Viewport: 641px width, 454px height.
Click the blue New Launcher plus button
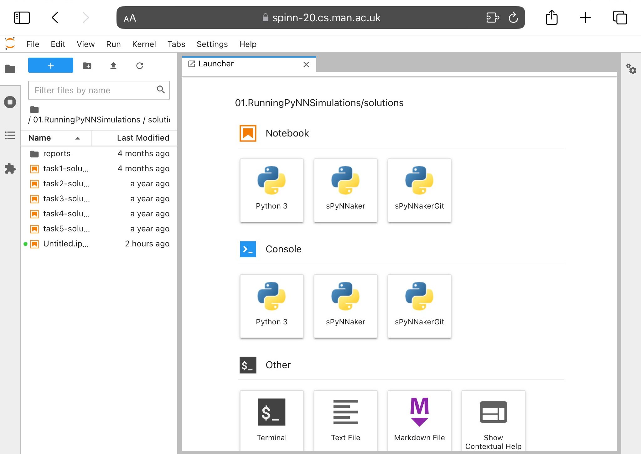pos(51,65)
